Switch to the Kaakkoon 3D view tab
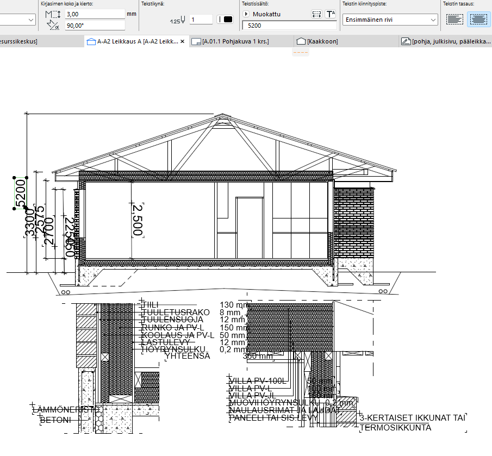492x456 pixels. click(x=322, y=41)
